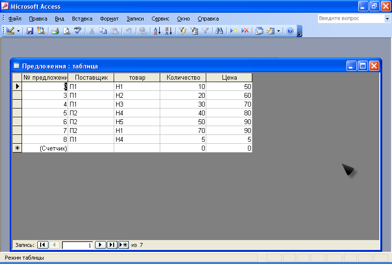Screen dimensions: 392x264
Task: Select column header Поставщик
Action: (x=91, y=78)
